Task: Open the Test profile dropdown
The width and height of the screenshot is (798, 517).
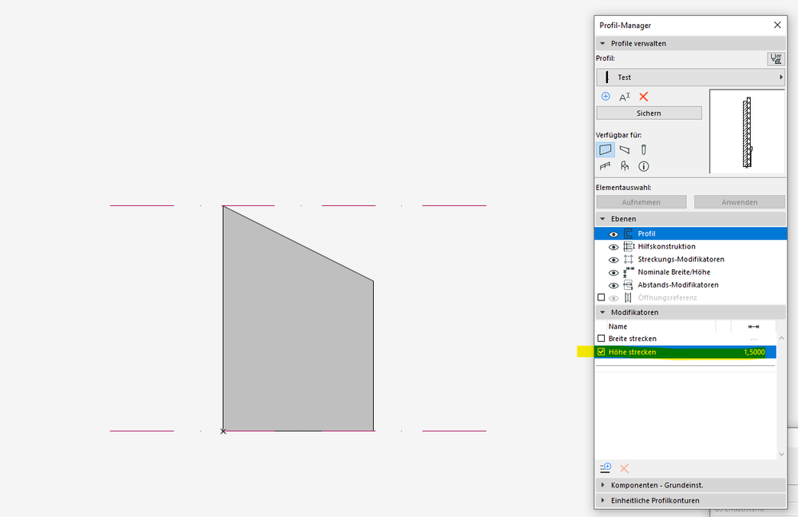Action: click(x=690, y=78)
